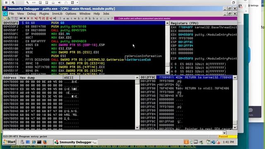Select the 'PUSH 60' instruction at 004550F0
The width and height of the screenshot is (265, 149).
point(84,23)
